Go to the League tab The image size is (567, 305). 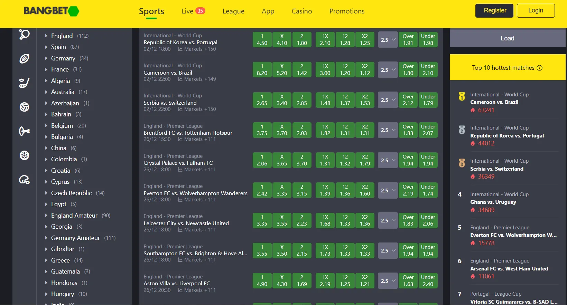(233, 11)
